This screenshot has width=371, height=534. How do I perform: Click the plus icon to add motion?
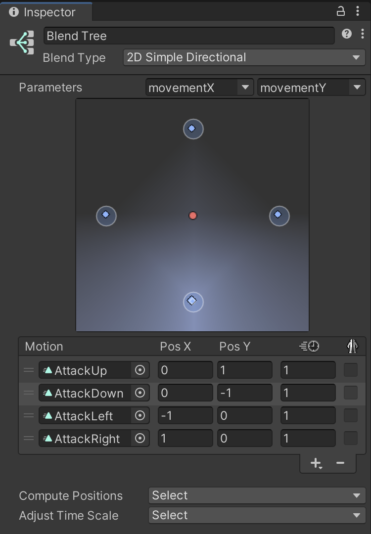click(316, 463)
